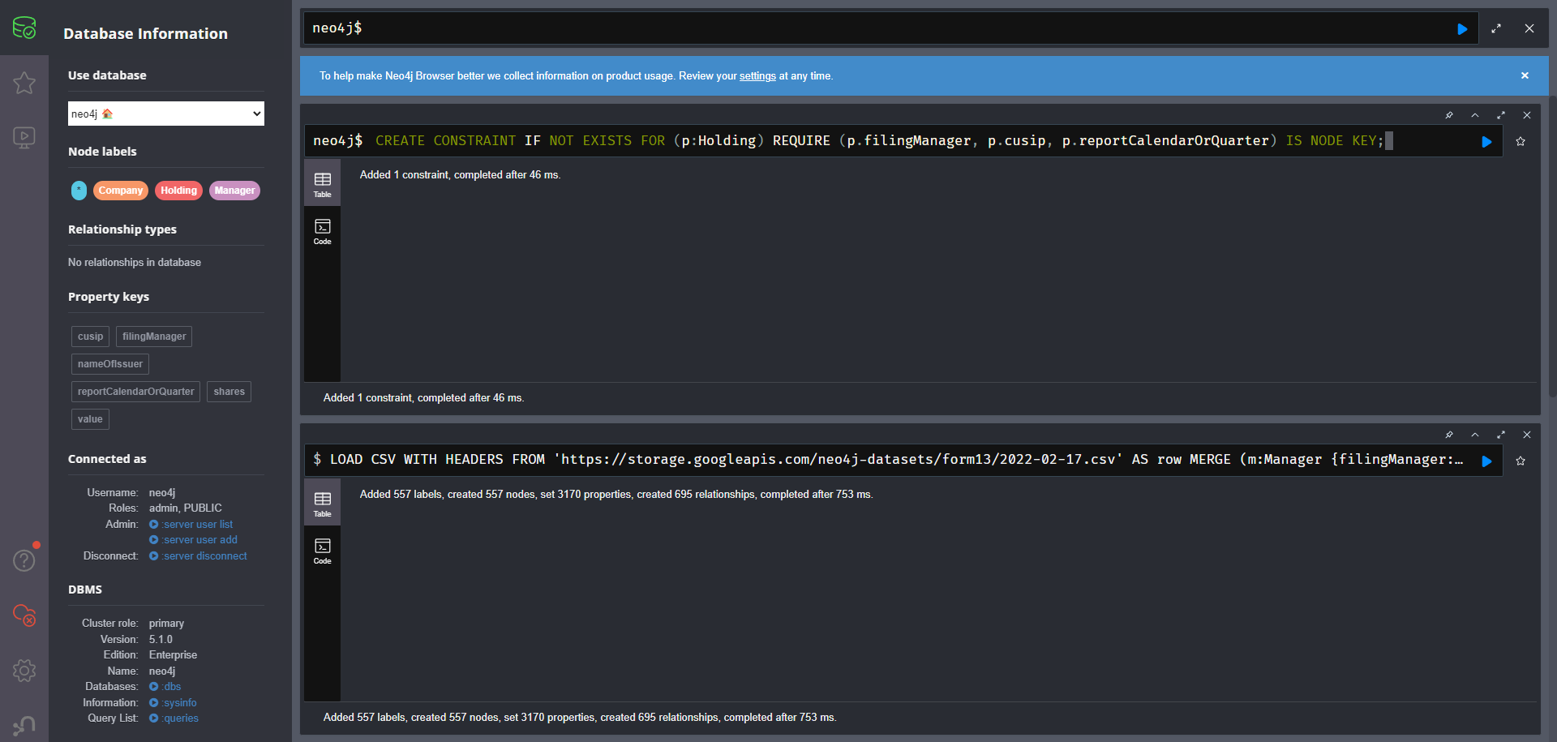Expand the main editor to fullscreen

coord(1496,28)
